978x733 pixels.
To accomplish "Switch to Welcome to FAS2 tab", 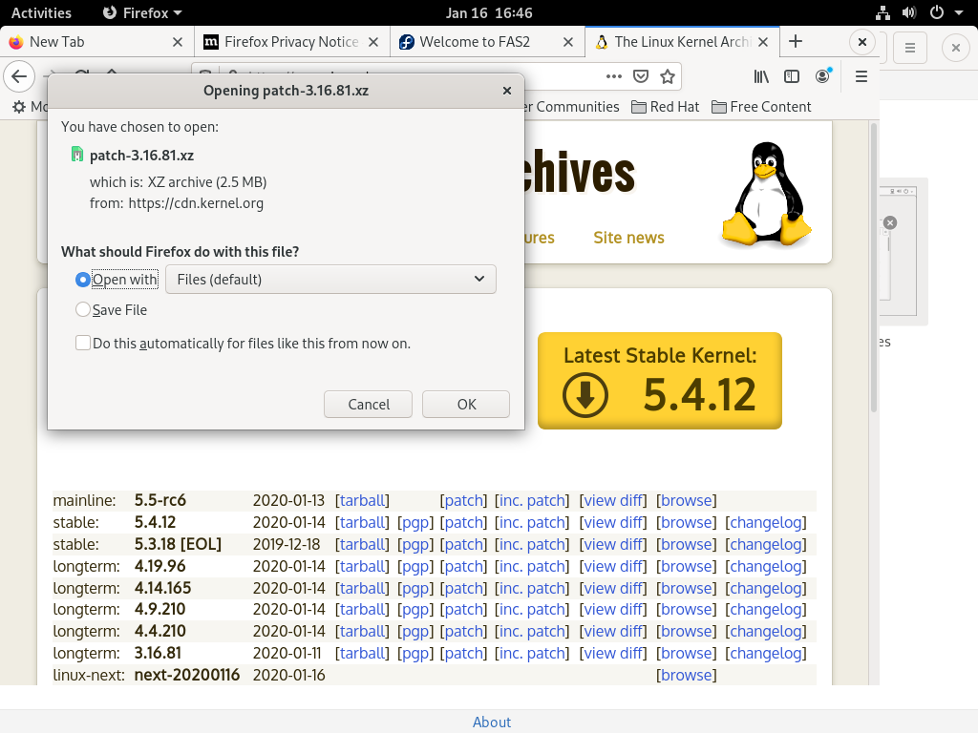I will coord(488,42).
